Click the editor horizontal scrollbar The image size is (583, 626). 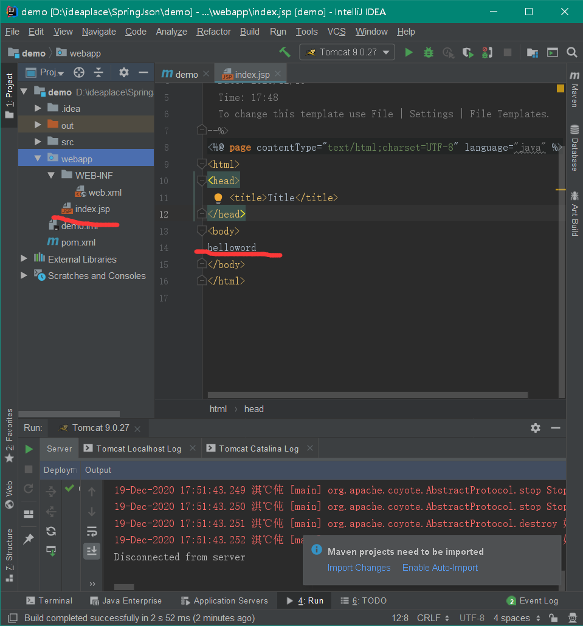[367, 395]
